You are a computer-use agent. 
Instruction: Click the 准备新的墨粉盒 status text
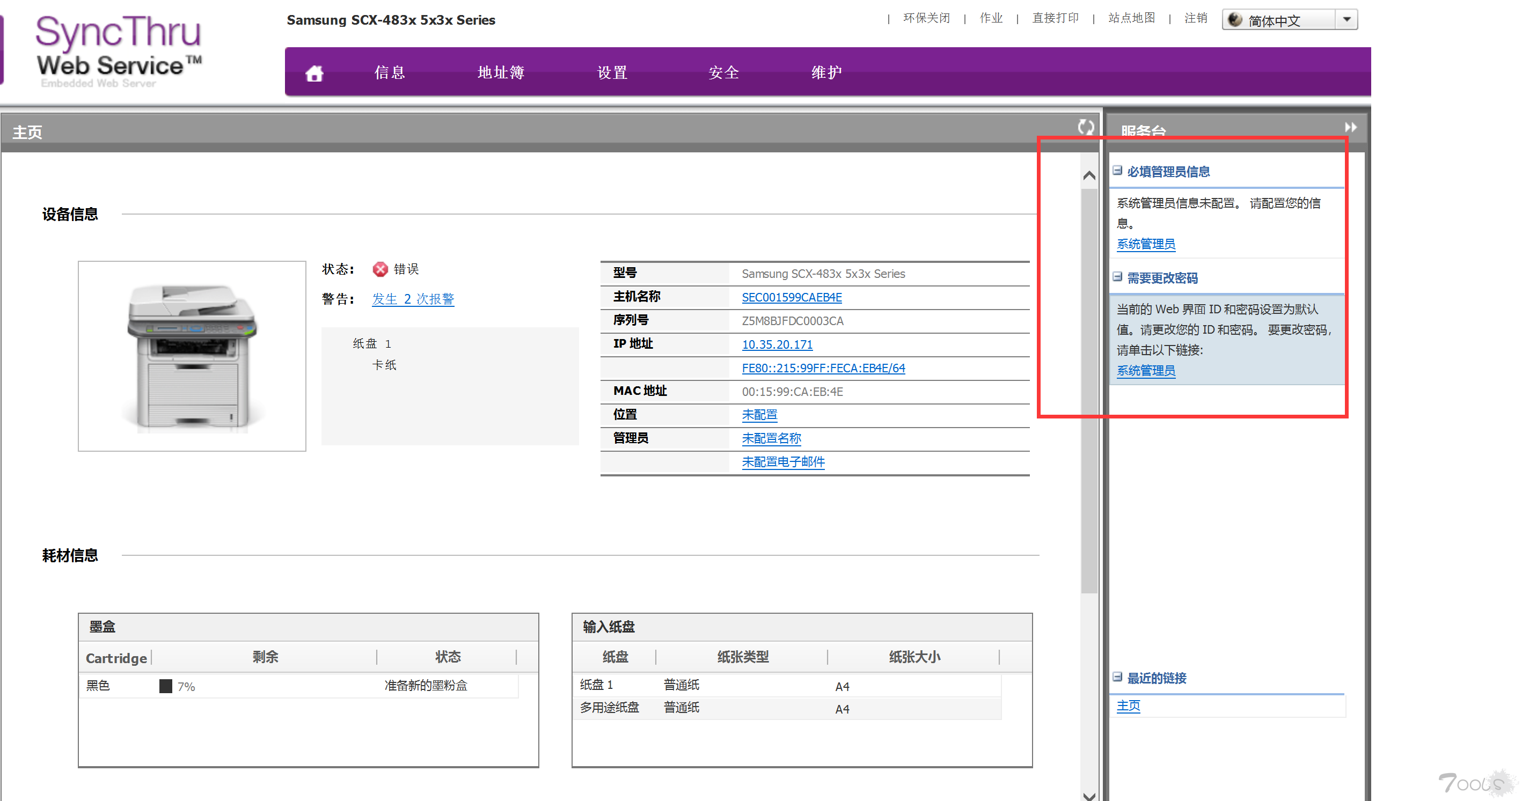[426, 685]
